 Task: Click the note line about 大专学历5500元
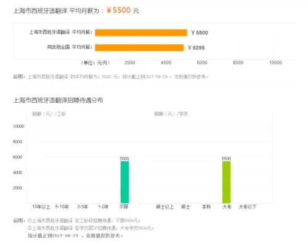91,228
